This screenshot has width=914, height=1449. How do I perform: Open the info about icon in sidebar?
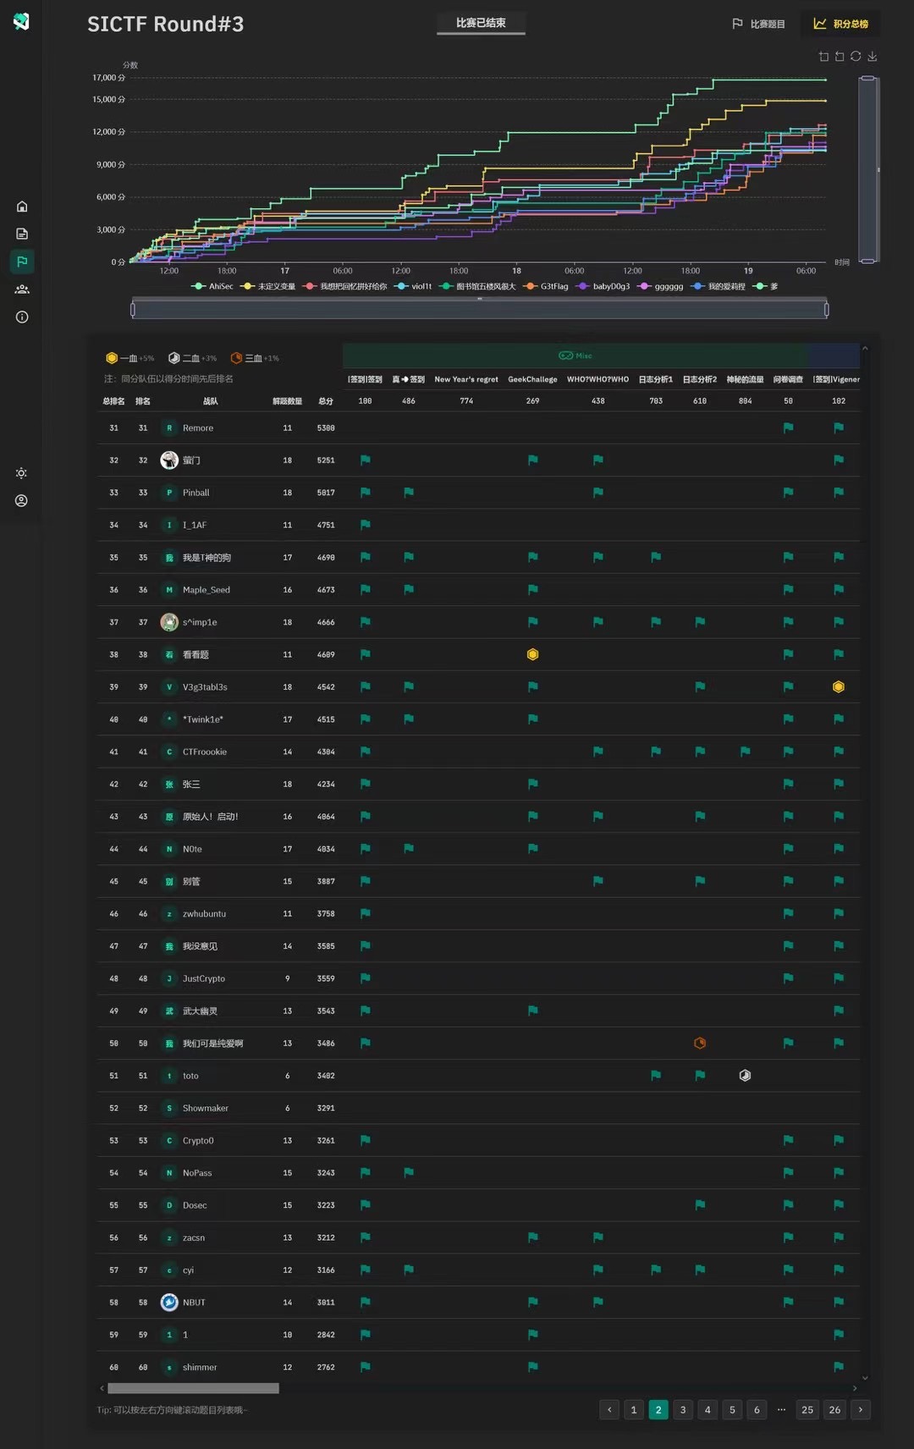[22, 317]
